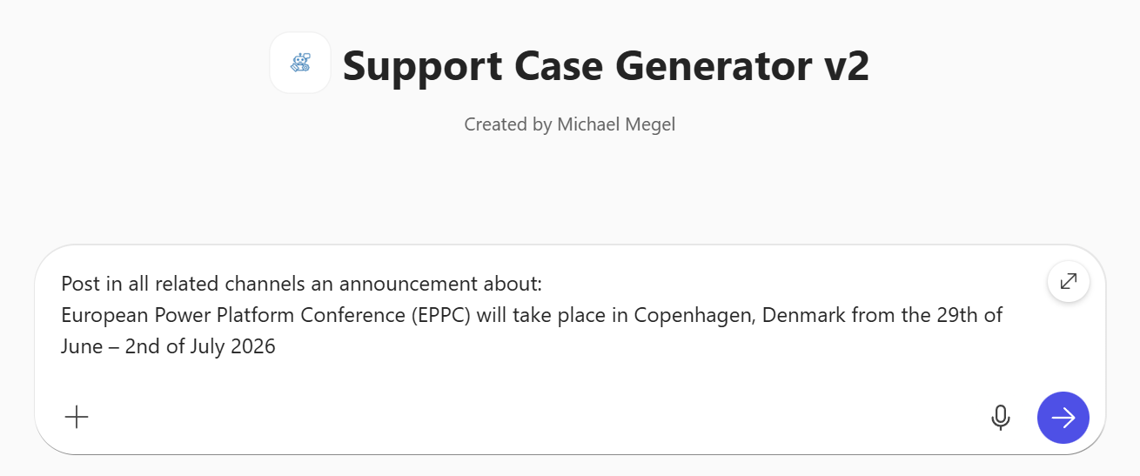Click the line starting with "European Power Platform"
1140x476 pixels.
531,315
